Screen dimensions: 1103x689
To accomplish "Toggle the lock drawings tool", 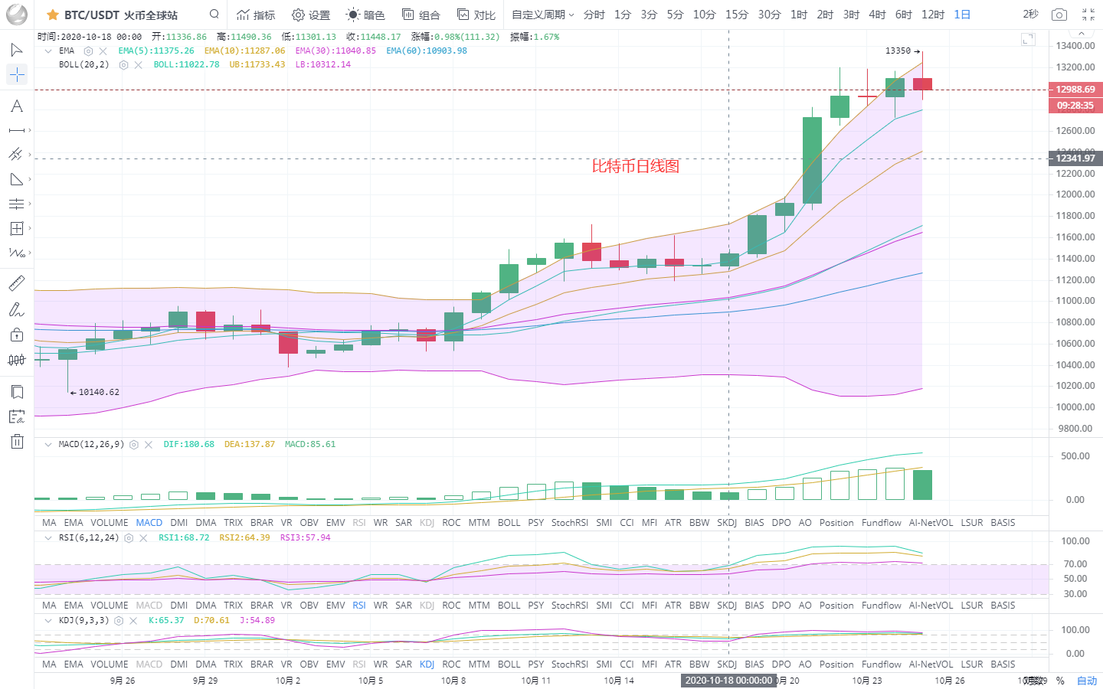I will [16, 335].
